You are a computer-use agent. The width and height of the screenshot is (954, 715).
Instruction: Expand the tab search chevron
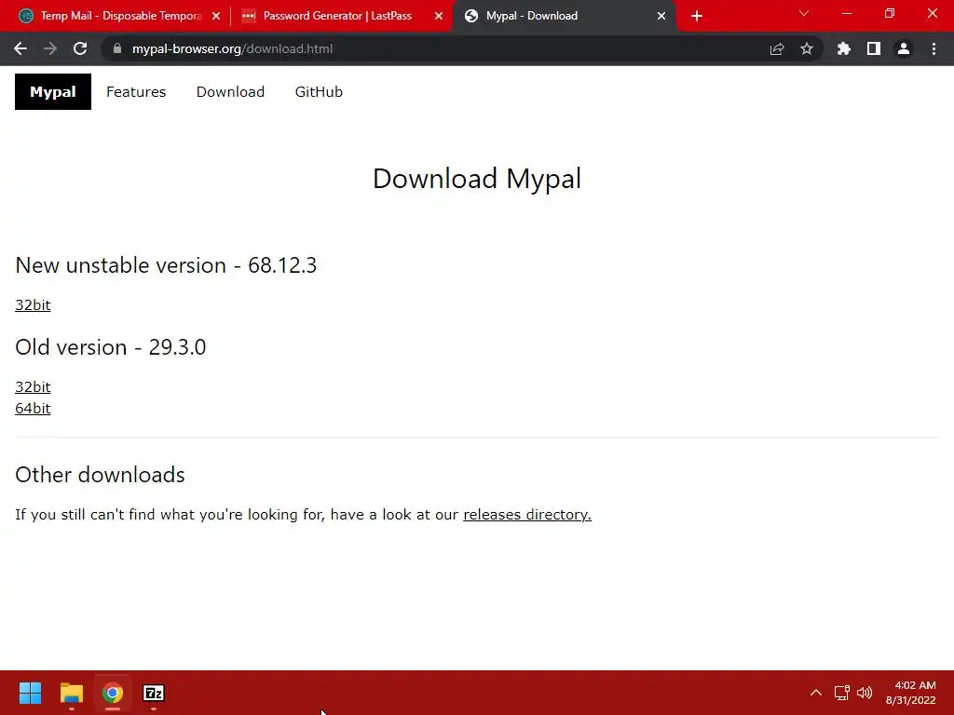(804, 13)
